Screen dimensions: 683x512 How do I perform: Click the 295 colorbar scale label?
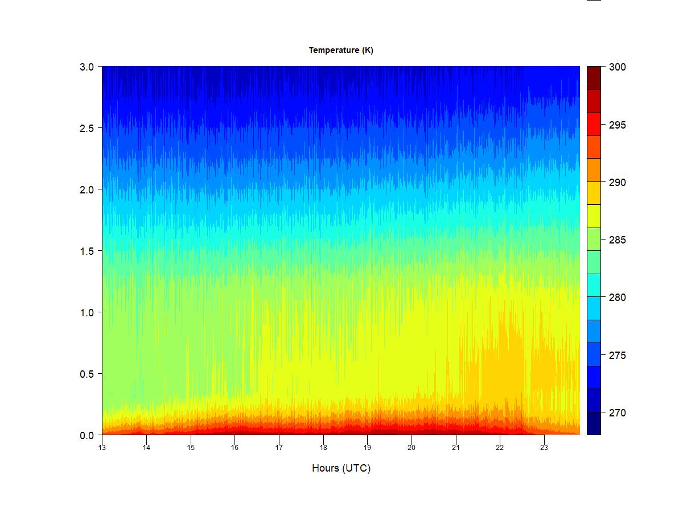pos(617,125)
